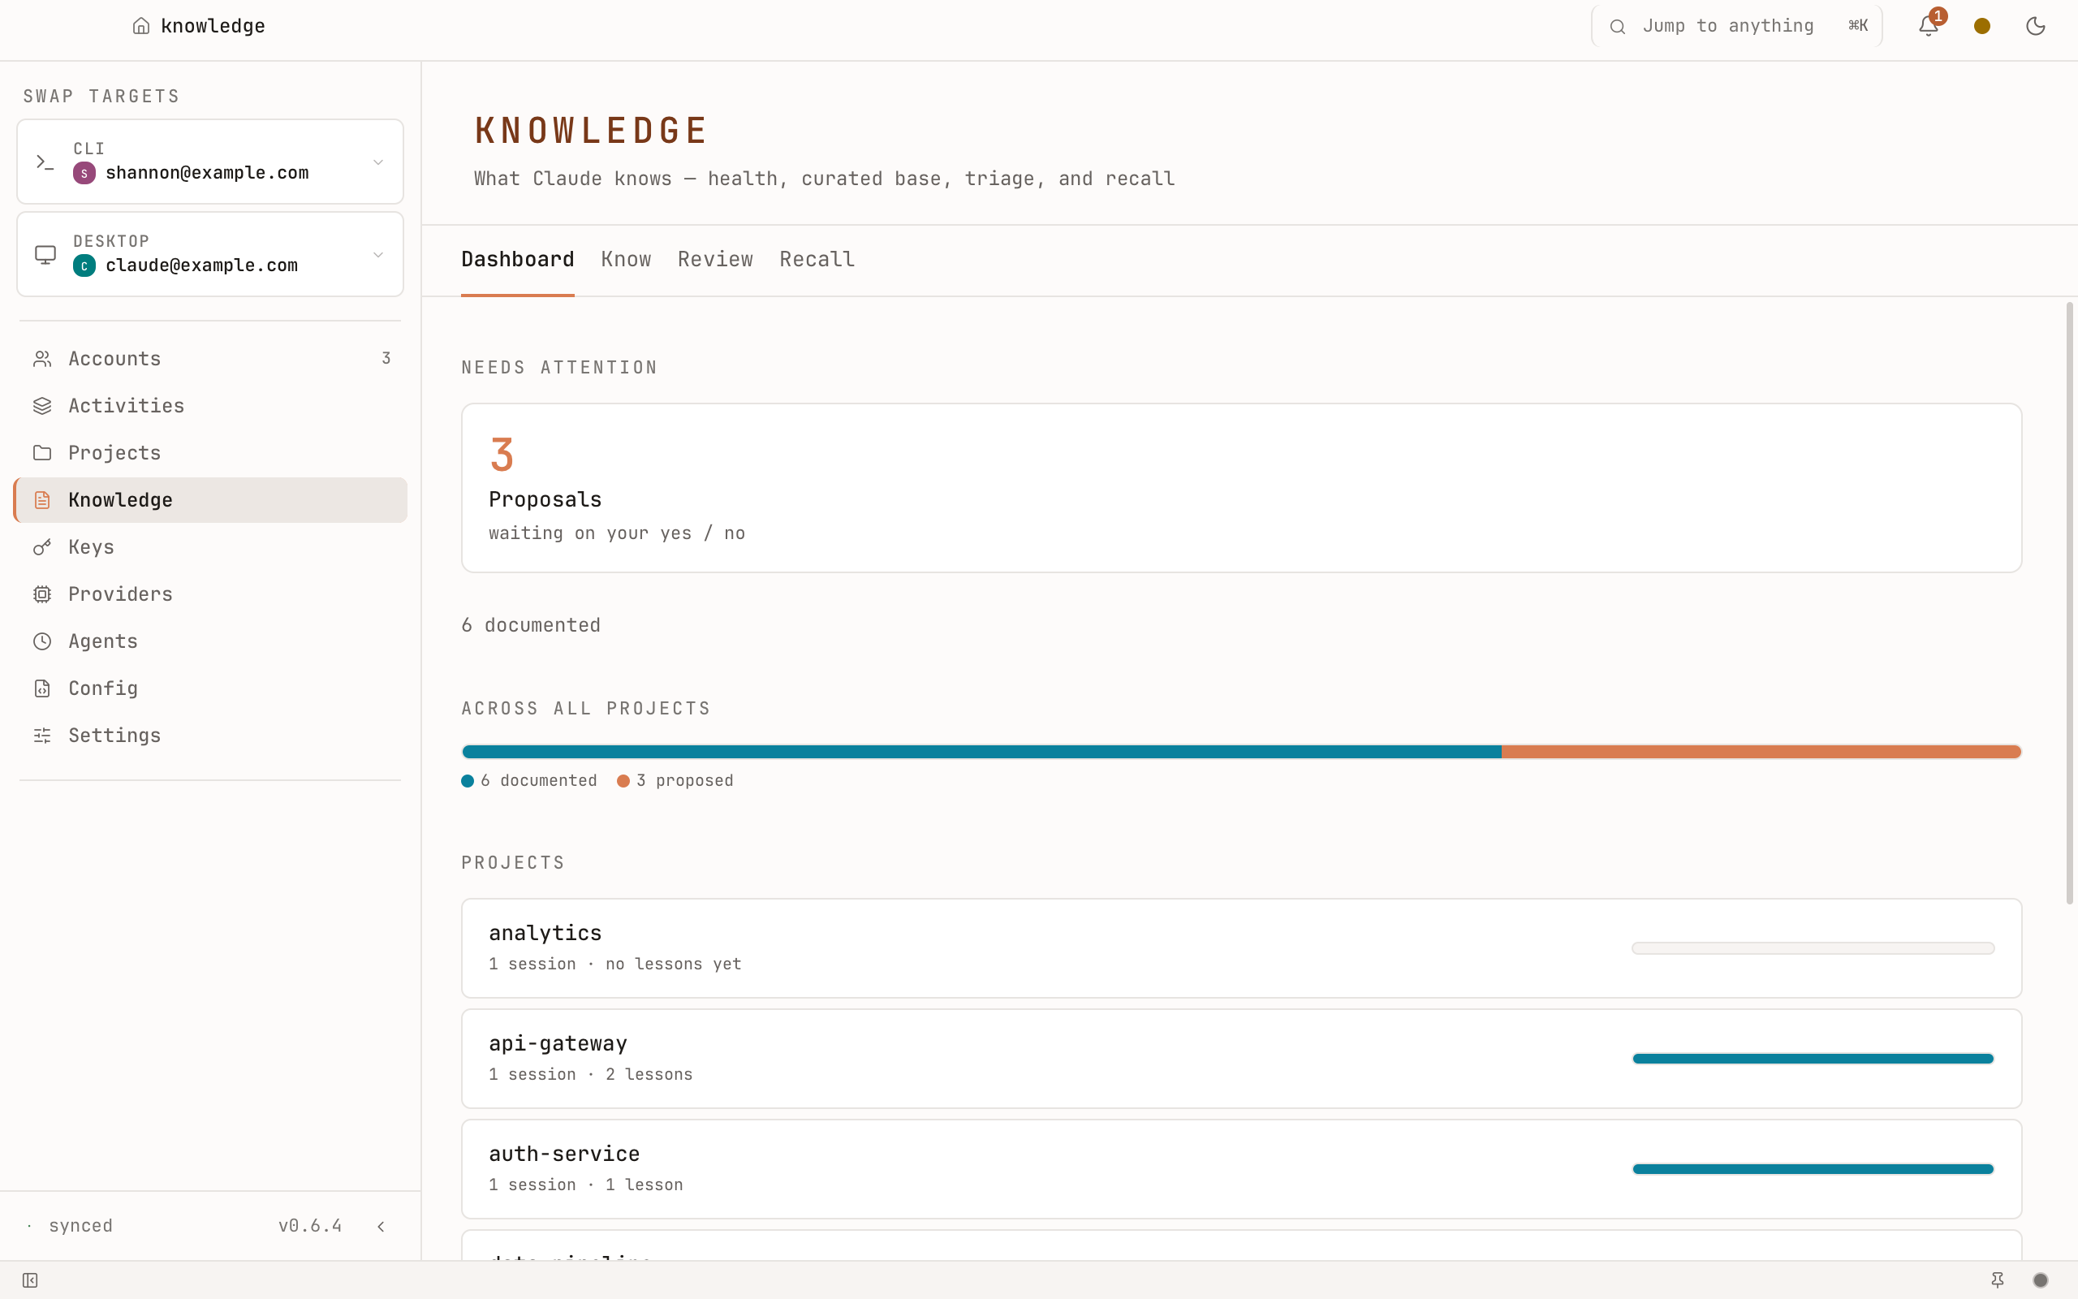The image size is (2078, 1299).
Task: Open the analytics project card
Action: [x=1242, y=948]
